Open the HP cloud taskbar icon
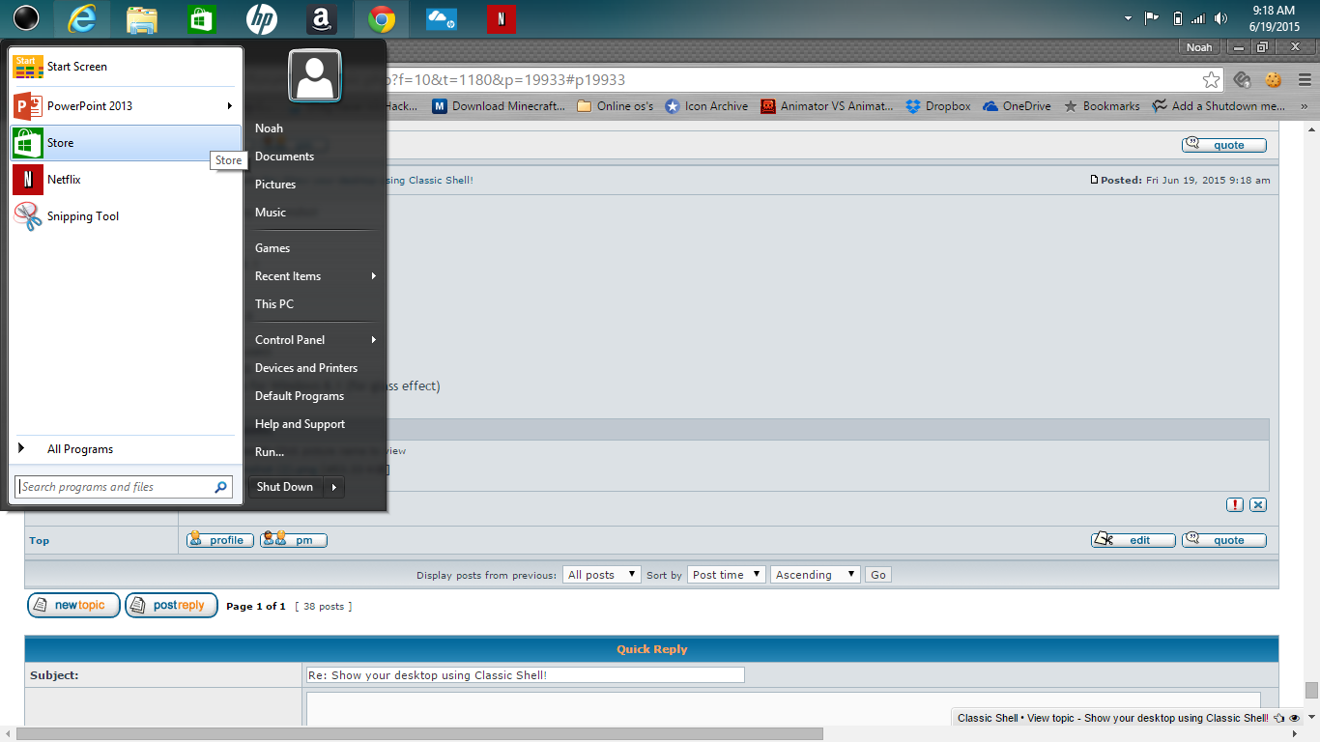This screenshot has height=742, width=1320. click(x=442, y=18)
